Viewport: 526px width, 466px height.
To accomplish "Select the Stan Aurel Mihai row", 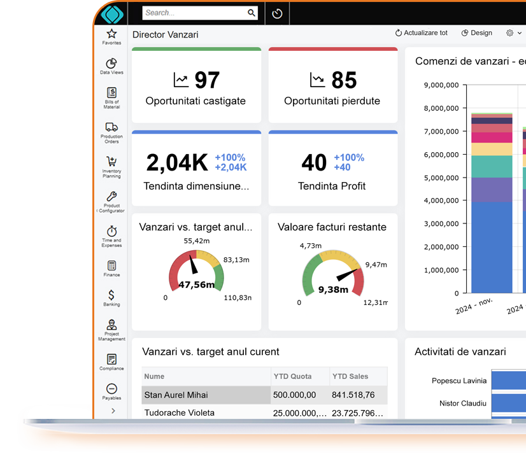I will tap(206, 395).
